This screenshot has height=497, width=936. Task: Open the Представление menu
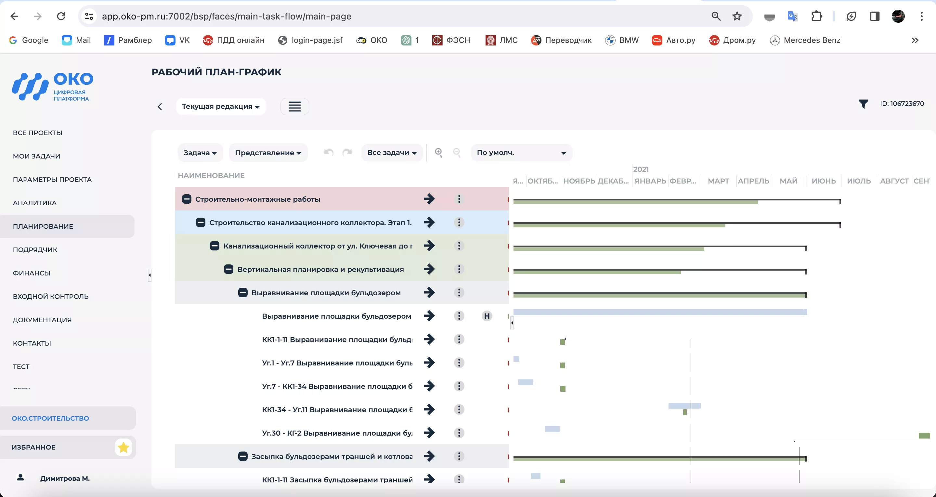tap(268, 153)
